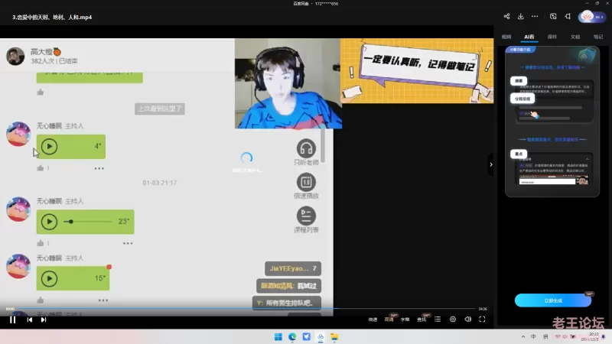Open more options under 23-second message
This screenshot has height=344, width=612.
(128, 243)
